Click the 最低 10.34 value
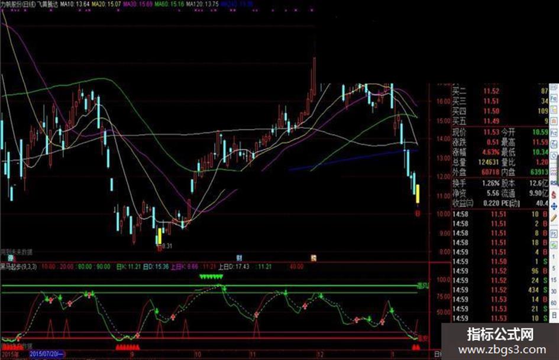 pyautogui.click(x=541, y=152)
